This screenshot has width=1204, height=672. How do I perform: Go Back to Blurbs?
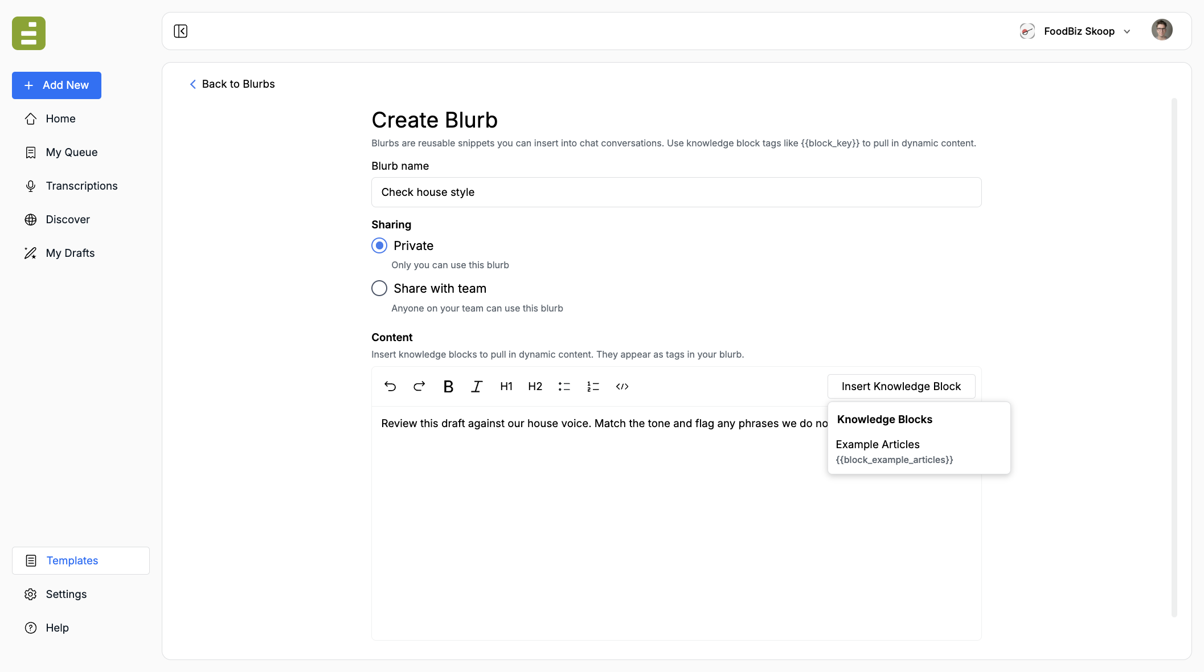click(232, 84)
